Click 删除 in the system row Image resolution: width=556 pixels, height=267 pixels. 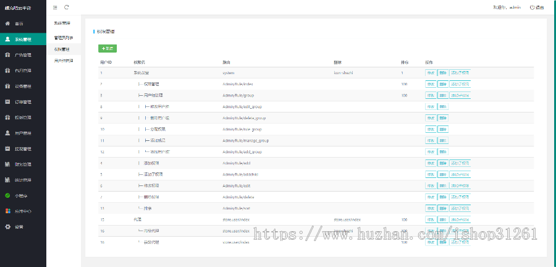point(442,73)
